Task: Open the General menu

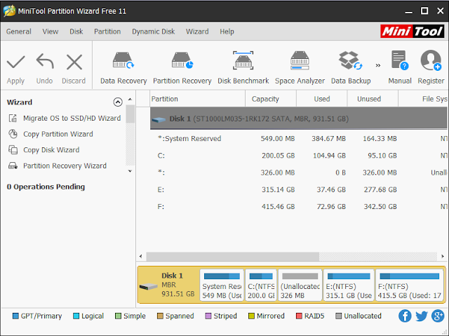Action: coord(19,32)
